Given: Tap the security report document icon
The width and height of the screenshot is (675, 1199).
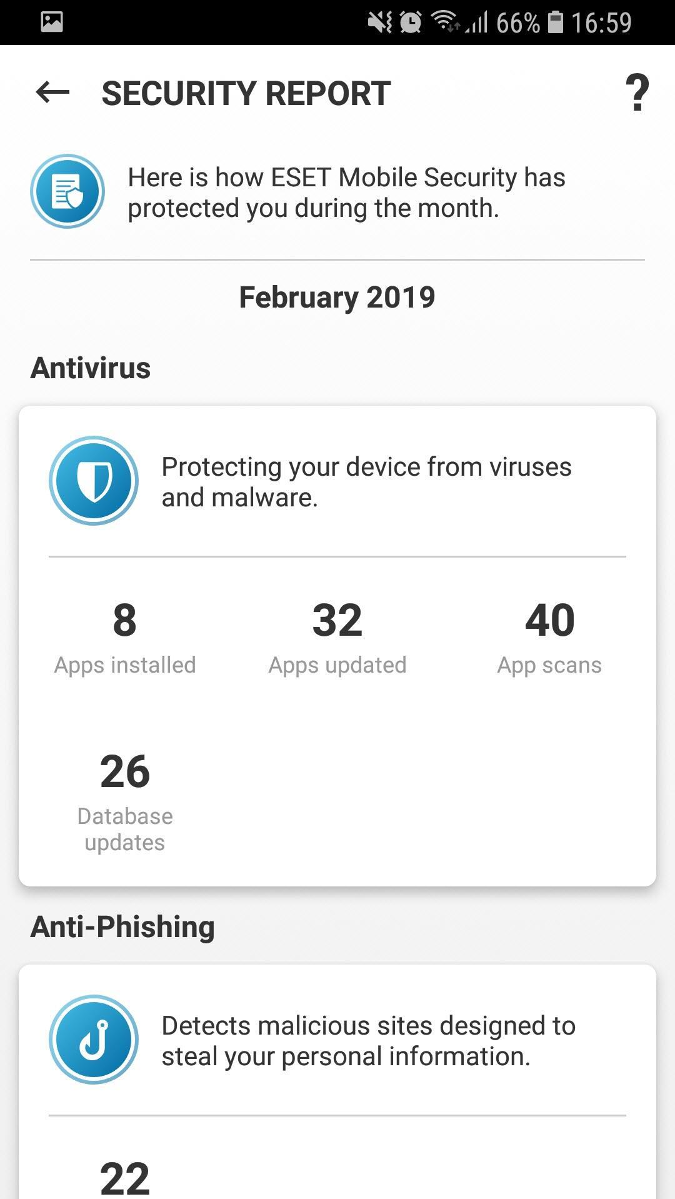Looking at the screenshot, I should click(67, 191).
